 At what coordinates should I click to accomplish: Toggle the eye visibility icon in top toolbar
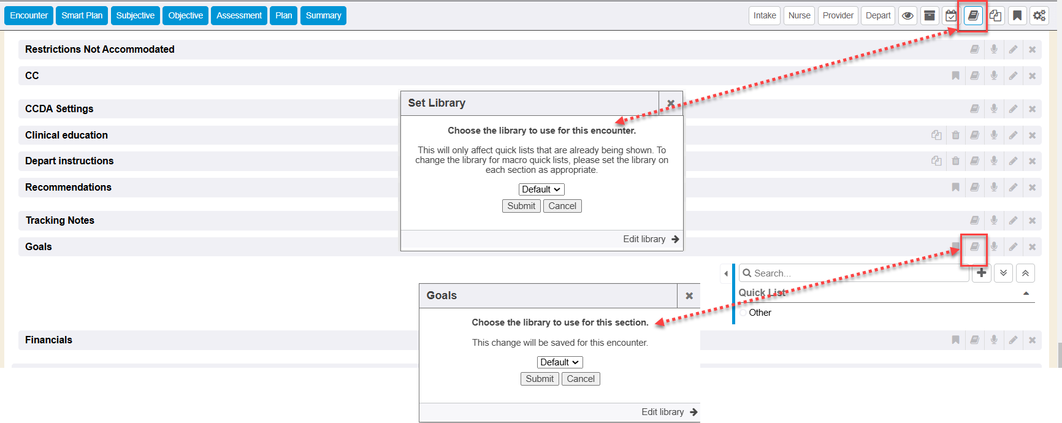click(x=908, y=16)
